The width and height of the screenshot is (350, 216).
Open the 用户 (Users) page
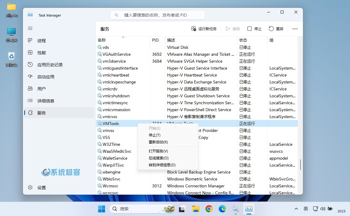[59, 89]
